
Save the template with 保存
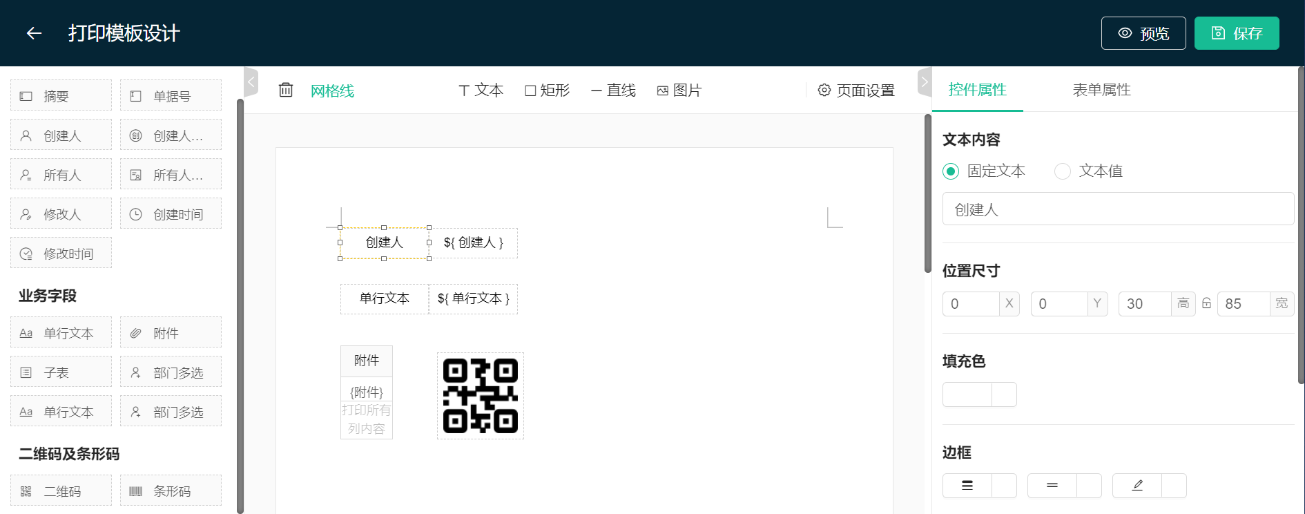(1237, 33)
